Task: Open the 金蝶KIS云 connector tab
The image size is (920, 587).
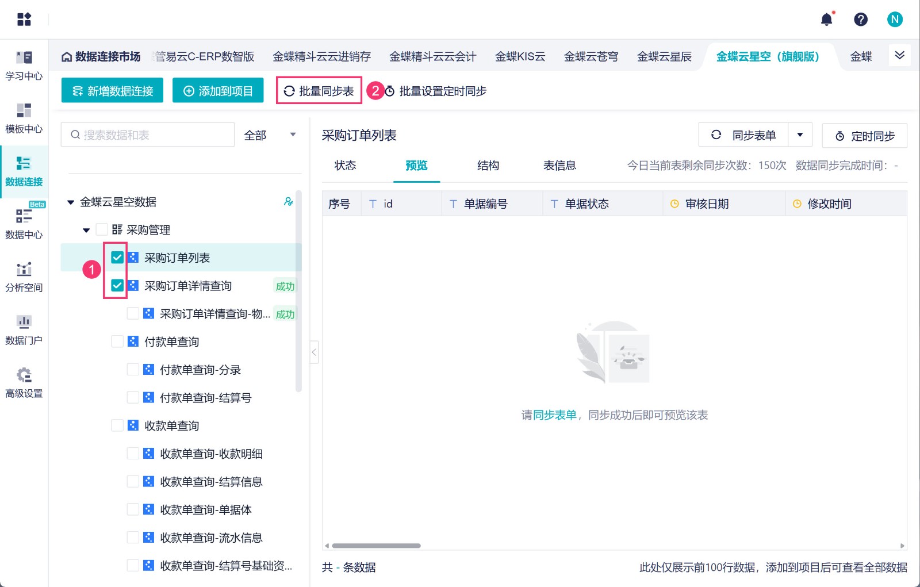Action: coord(520,57)
